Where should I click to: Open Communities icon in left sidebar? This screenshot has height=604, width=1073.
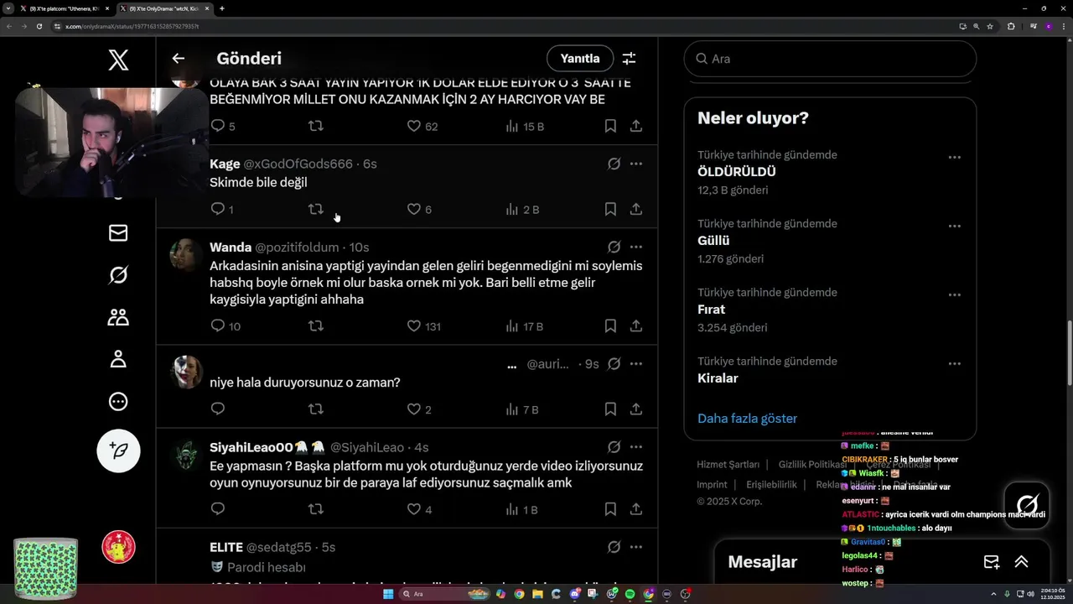(118, 317)
